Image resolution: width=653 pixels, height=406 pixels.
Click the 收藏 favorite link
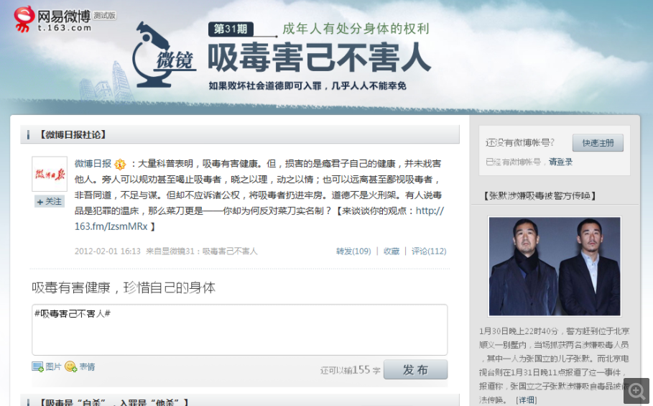391,251
